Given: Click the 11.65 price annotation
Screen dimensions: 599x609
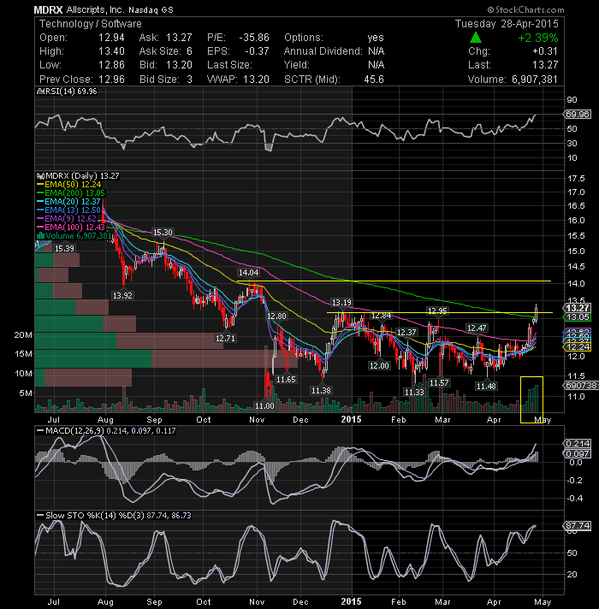Looking at the screenshot, I should [286, 380].
